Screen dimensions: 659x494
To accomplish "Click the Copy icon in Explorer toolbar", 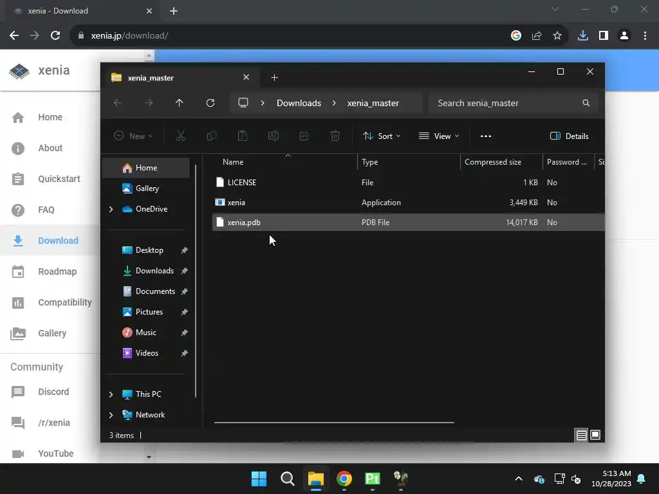I will tap(211, 136).
